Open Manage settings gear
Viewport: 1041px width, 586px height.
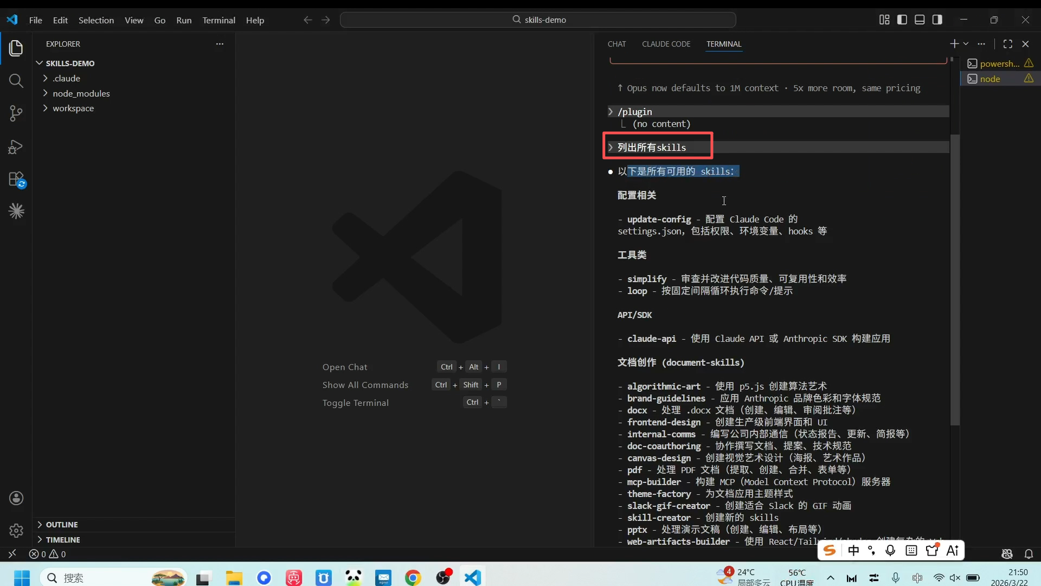(x=16, y=530)
